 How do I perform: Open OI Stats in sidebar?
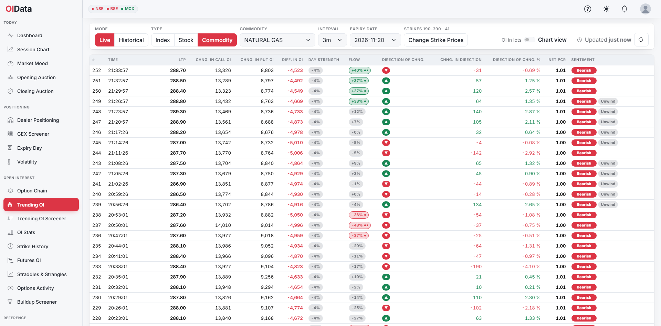(x=41, y=232)
